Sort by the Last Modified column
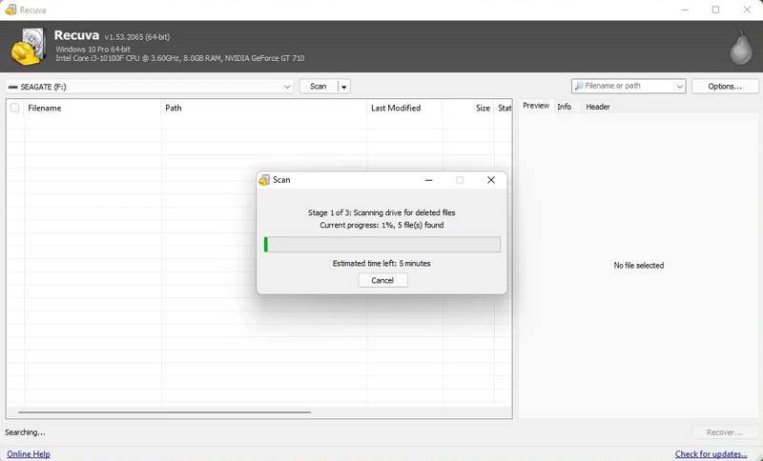 [x=396, y=108]
